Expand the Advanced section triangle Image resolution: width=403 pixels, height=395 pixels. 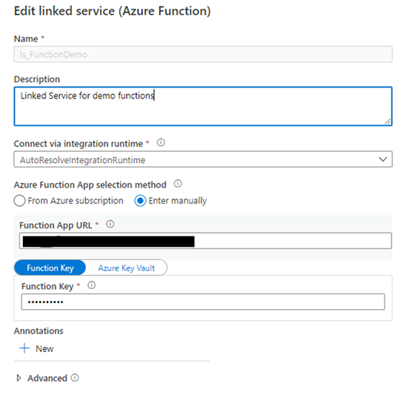pyautogui.click(x=19, y=378)
